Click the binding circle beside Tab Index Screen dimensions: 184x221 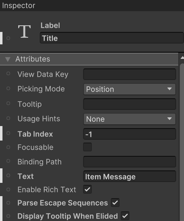click(8, 133)
